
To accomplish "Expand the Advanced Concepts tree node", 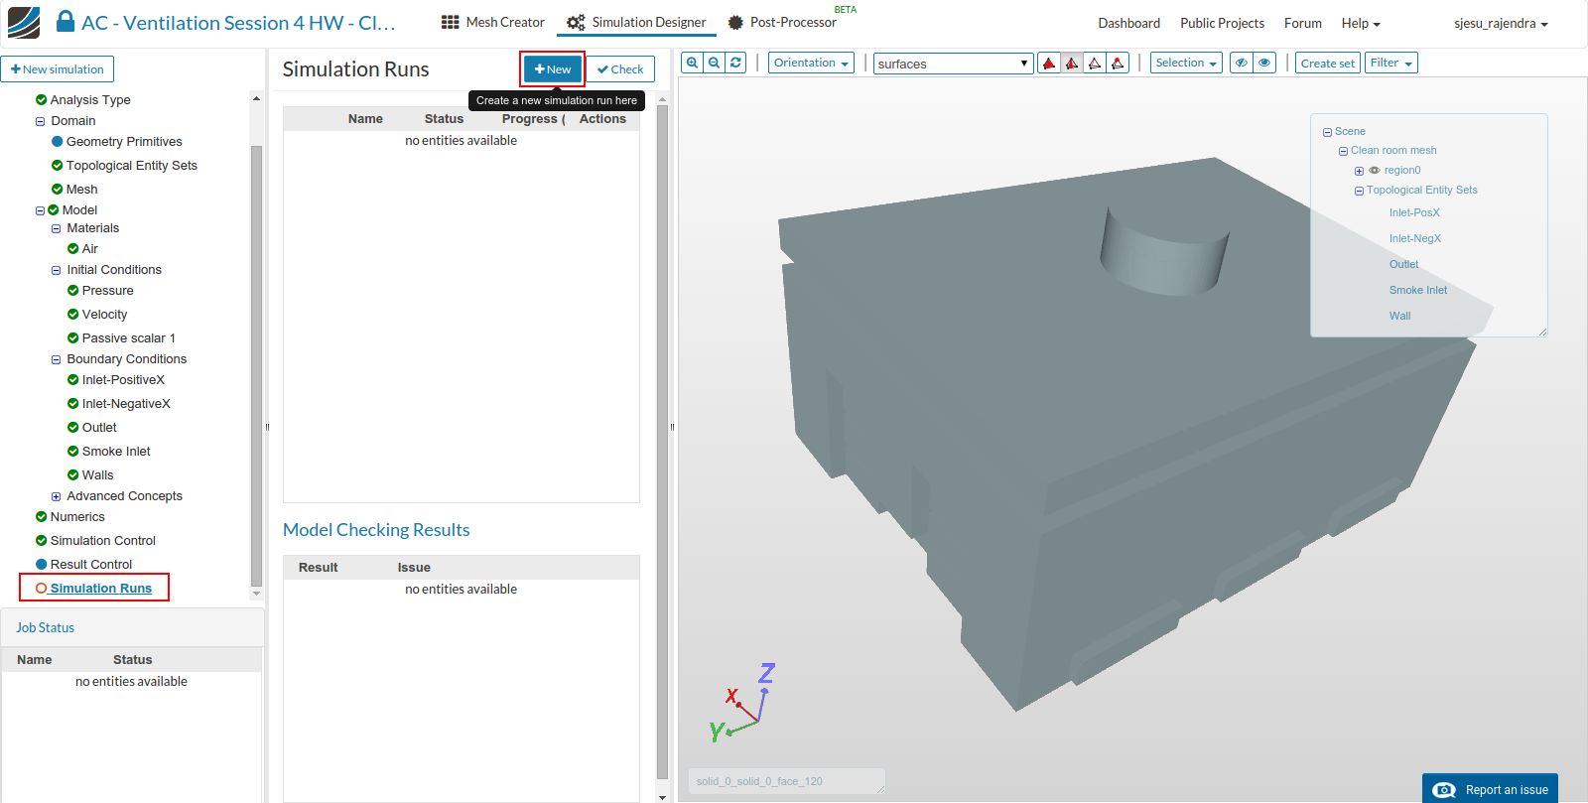I will pyautogui.click(x=57, y=497).
